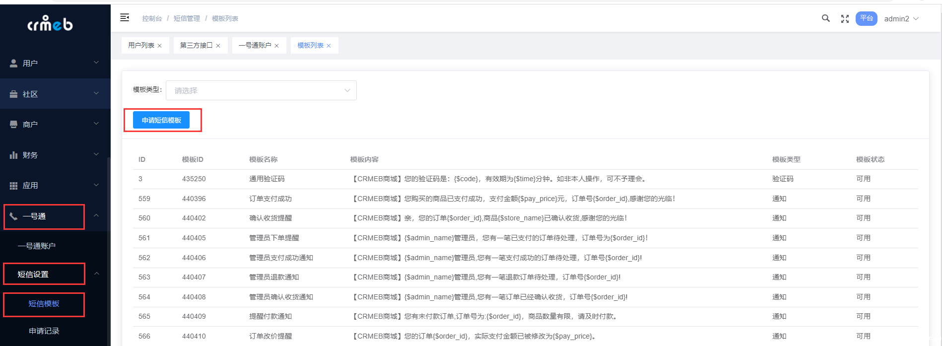Close the 用户列表 tab

tap(159, 46)
